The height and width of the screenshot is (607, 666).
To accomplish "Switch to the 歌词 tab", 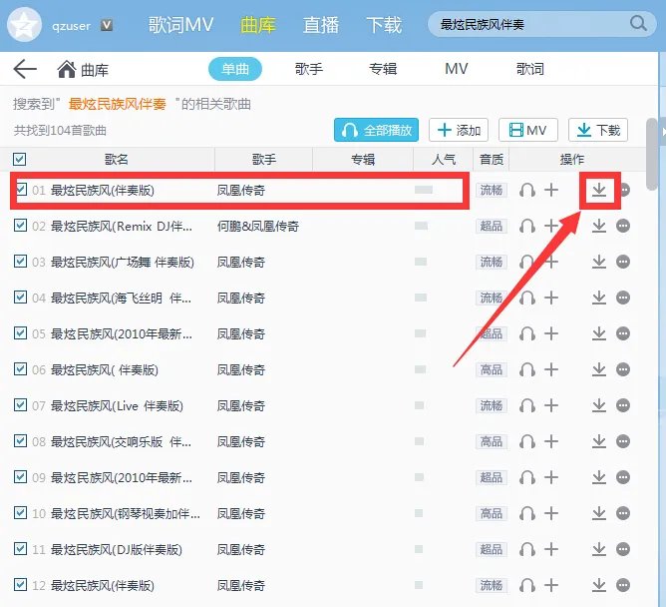I will pyautogui.click(x=530, y=69).
